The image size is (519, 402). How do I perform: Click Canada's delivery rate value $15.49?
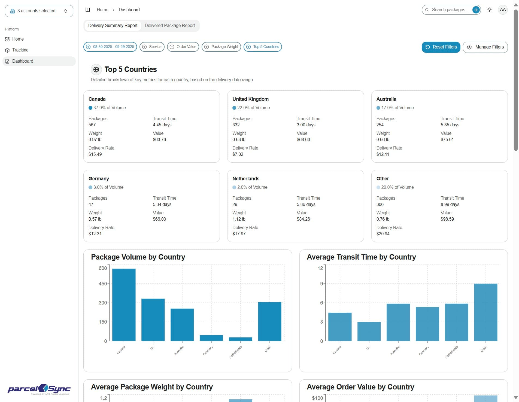pyautogui.click(x=95, y=154)
